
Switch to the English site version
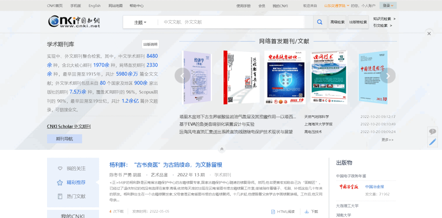95,6
